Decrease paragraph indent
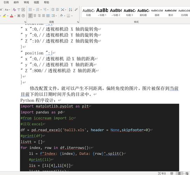This screenshot has width=190, height=175. (53, 9)
